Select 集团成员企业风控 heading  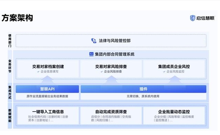pyautogui.click(x=174, y=66)
